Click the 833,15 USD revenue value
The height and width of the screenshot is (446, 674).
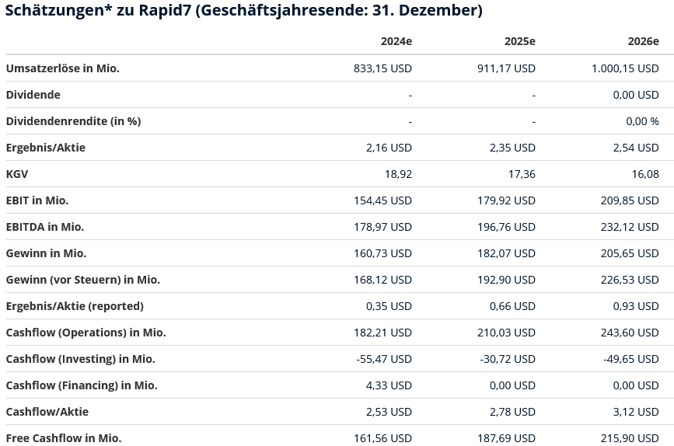coord(382,68)
